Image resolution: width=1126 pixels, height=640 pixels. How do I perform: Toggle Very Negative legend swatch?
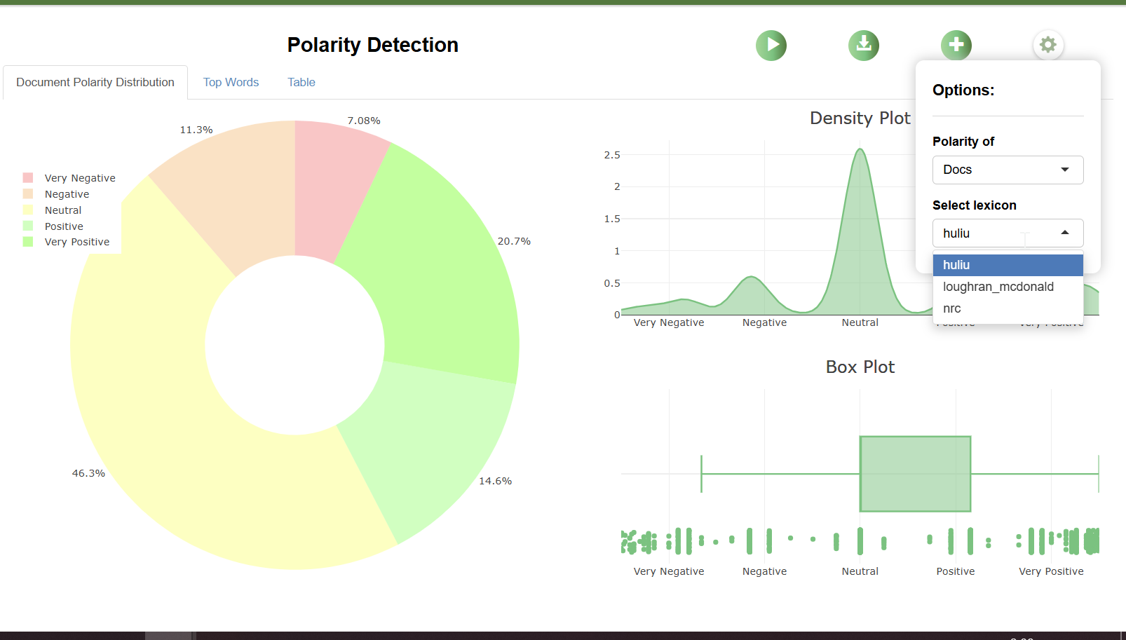[x=28, y=178]
